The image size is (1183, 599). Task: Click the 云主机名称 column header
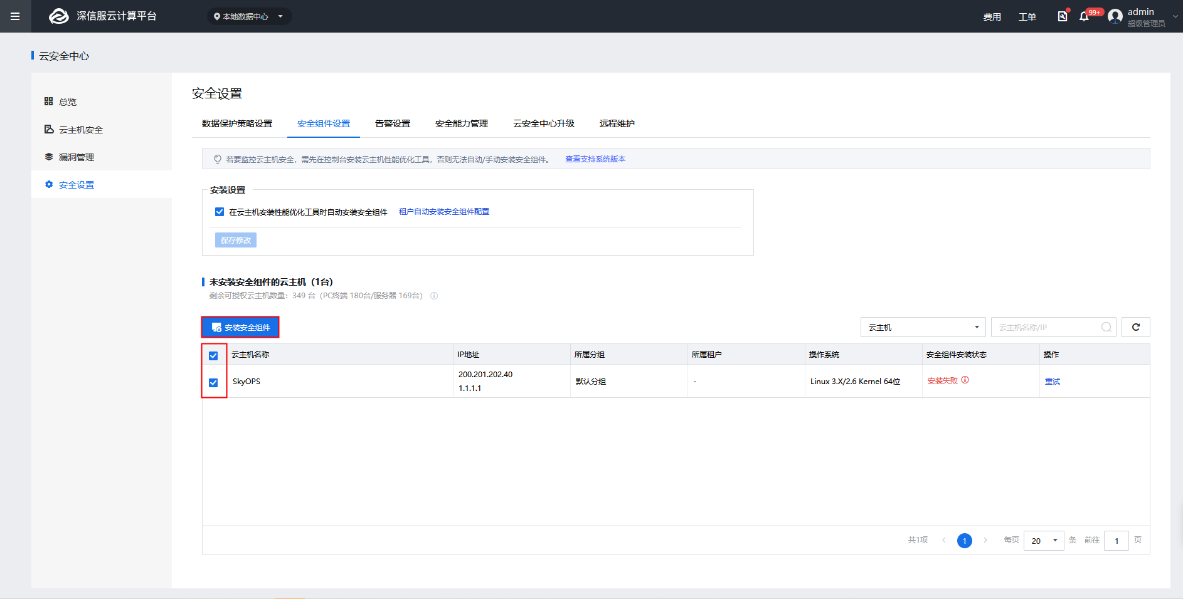[250, 355]
